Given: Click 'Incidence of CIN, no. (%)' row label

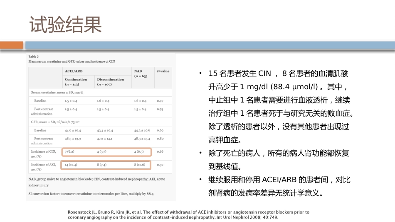Looking at the screenshot, I should (43, 154).
